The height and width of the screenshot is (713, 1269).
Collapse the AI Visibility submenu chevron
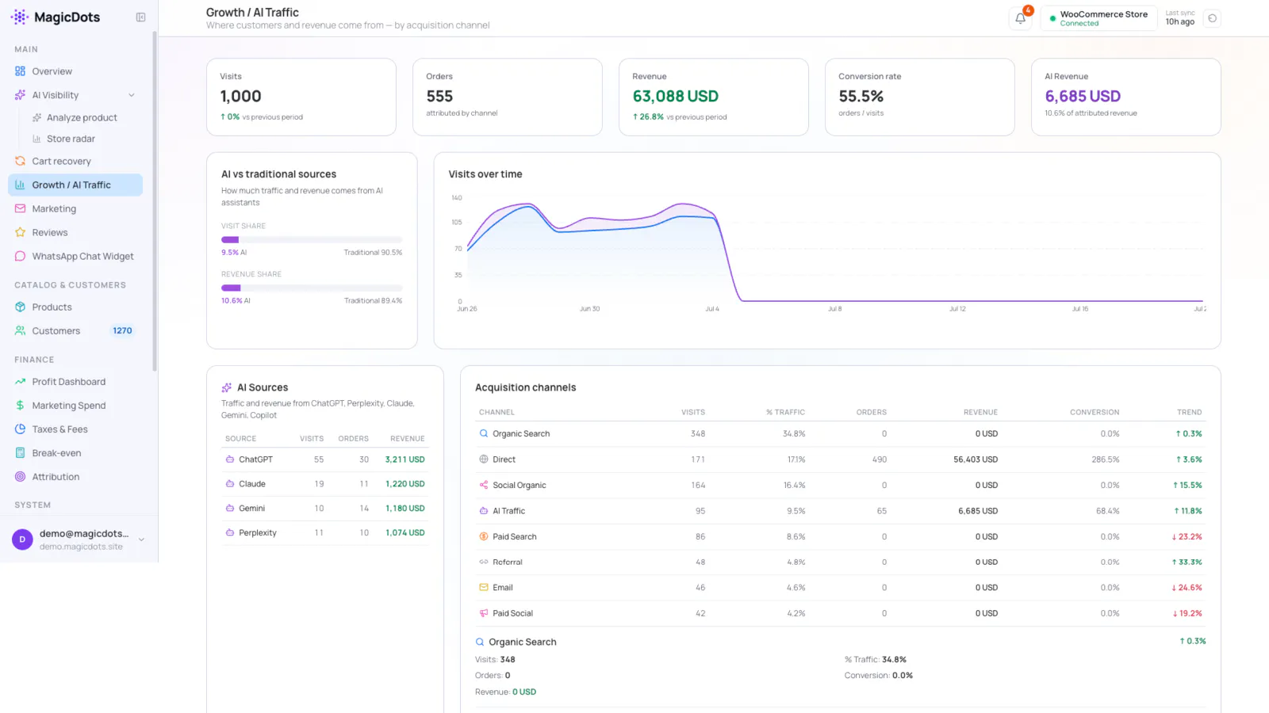pyautogui.click(x=132, y=95)
